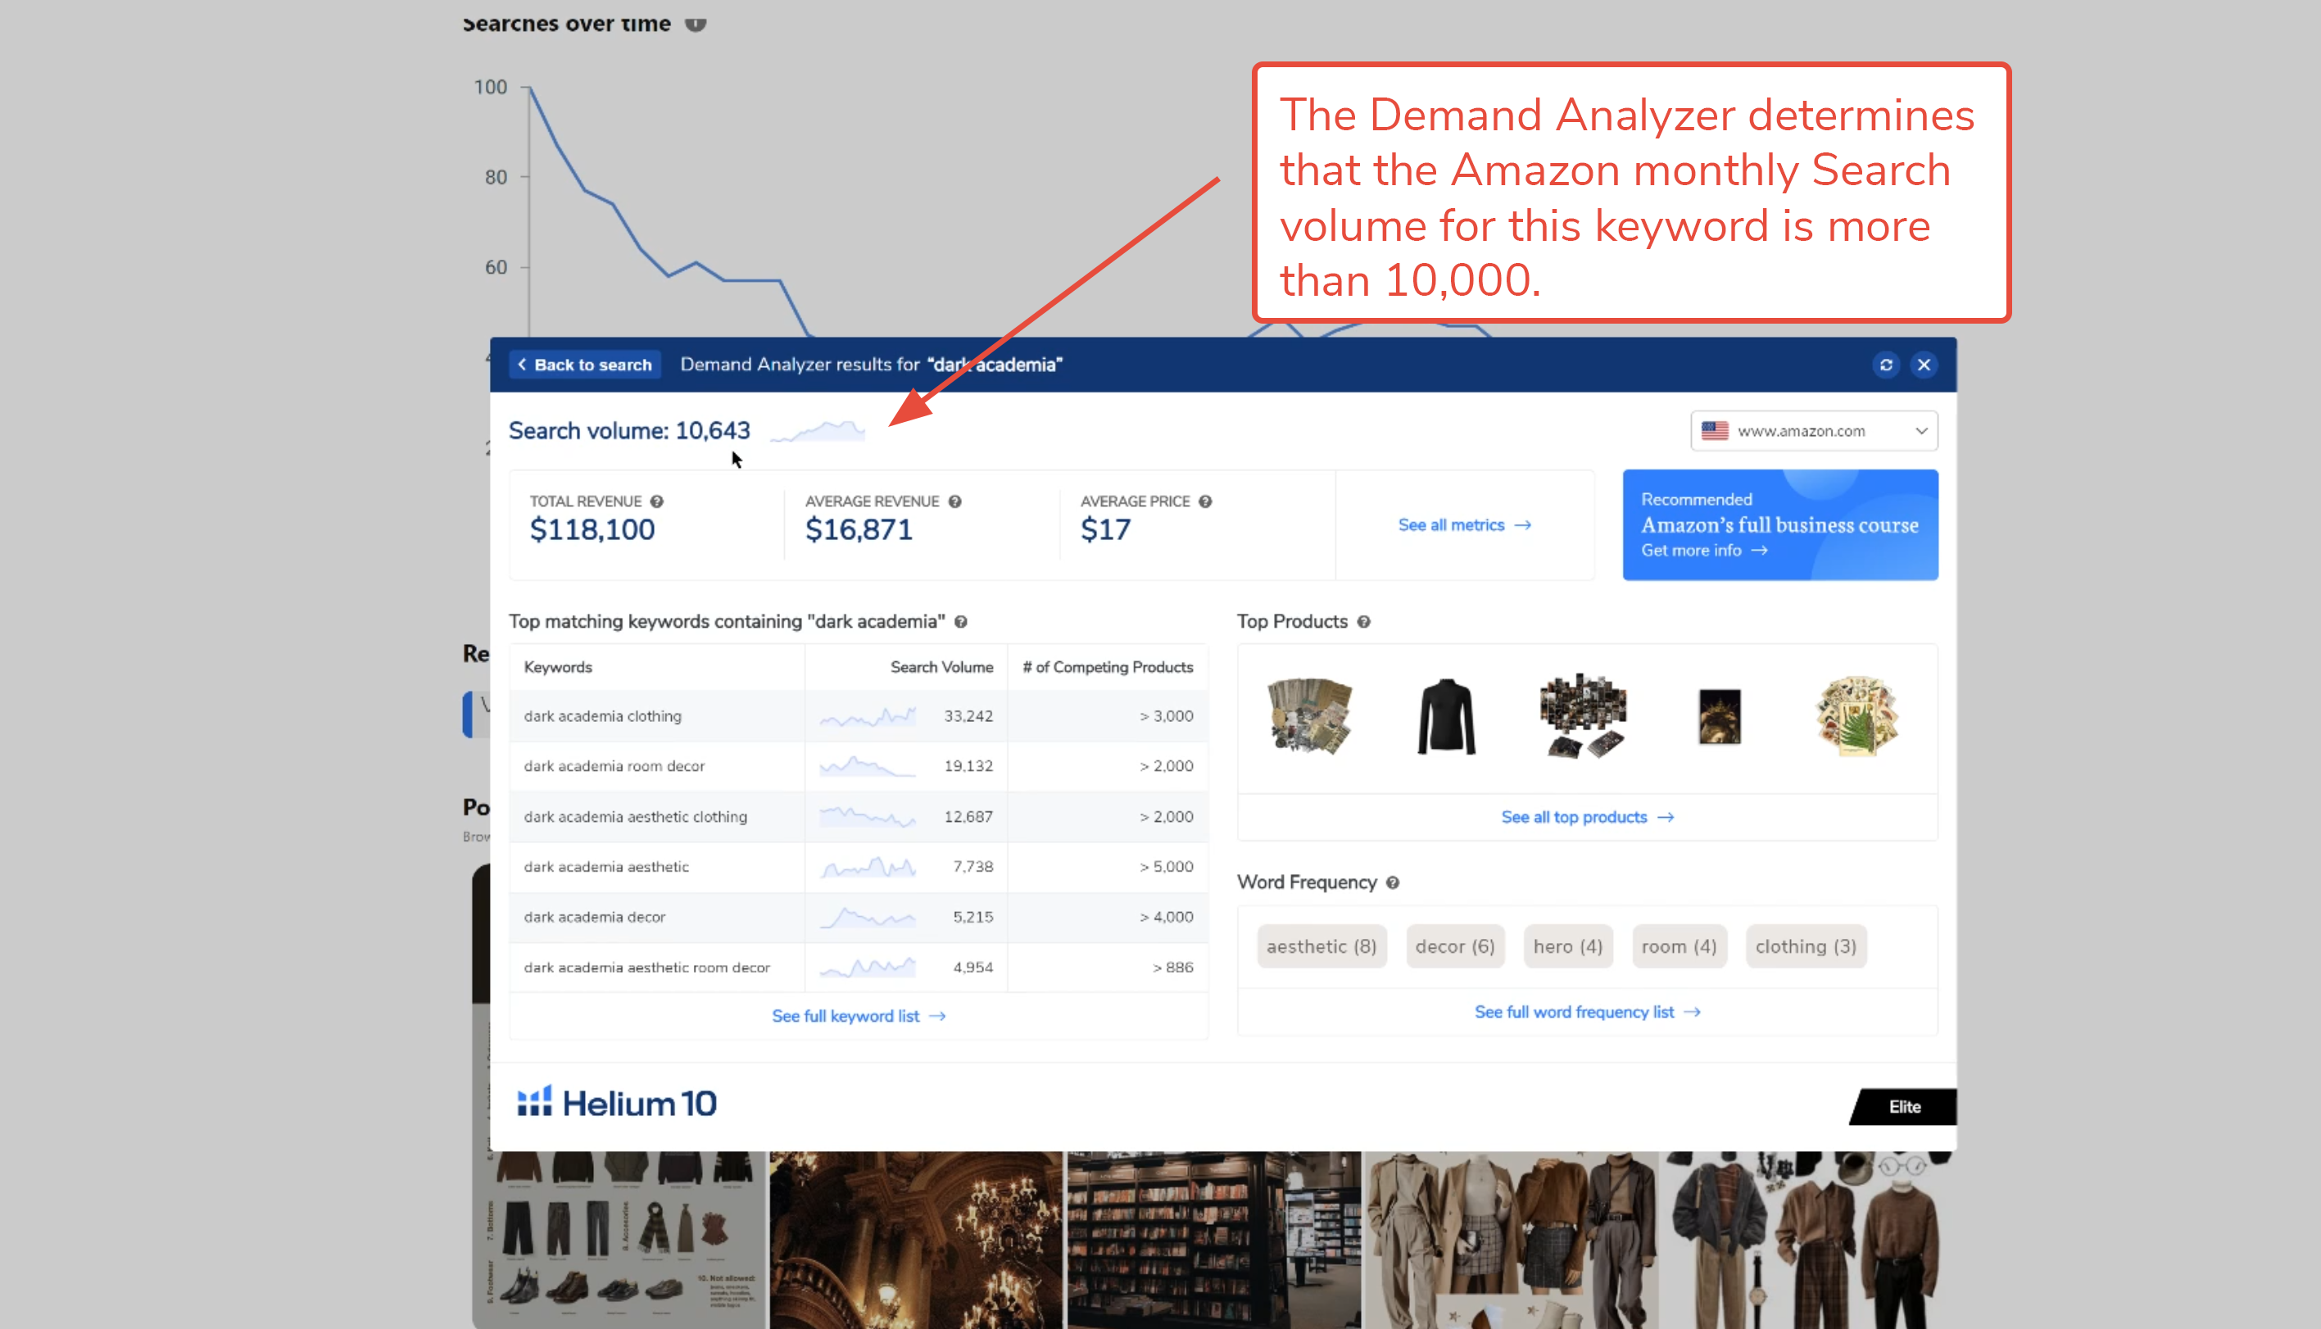Open See full word frequency list
Image resolution: width=2321 pixels, height=1329 pixels.
pos(1587,1012)
